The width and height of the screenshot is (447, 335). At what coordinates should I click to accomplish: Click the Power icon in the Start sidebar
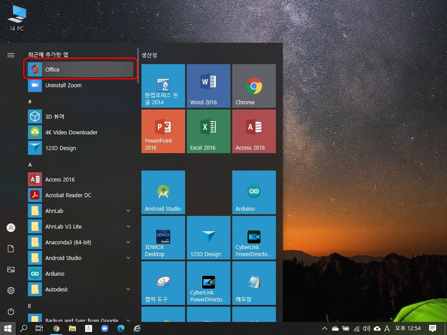(11, 311)
